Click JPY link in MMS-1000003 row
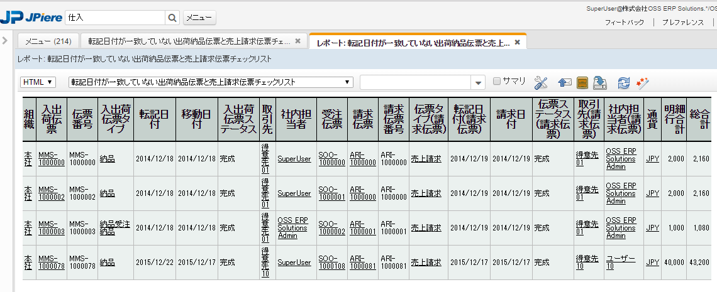Image resolution: width=717 pixels, height=292 pixels. coord(652,228)
